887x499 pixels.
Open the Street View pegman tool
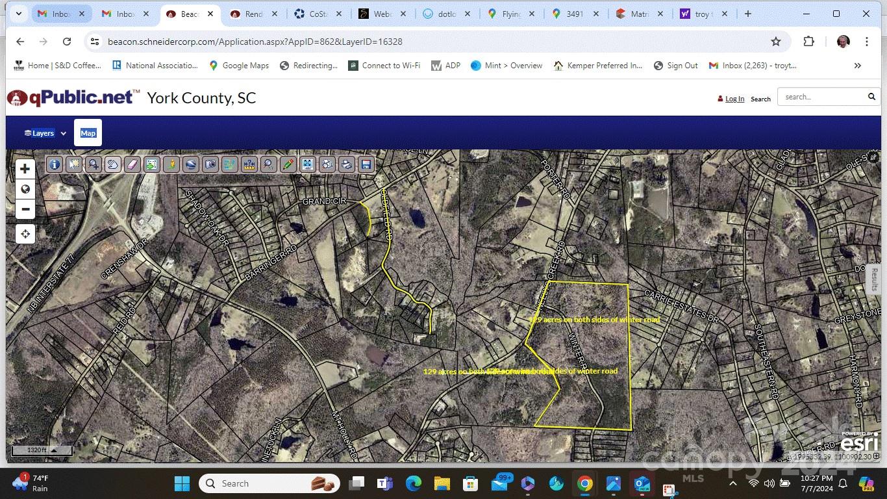coord(171,164)
